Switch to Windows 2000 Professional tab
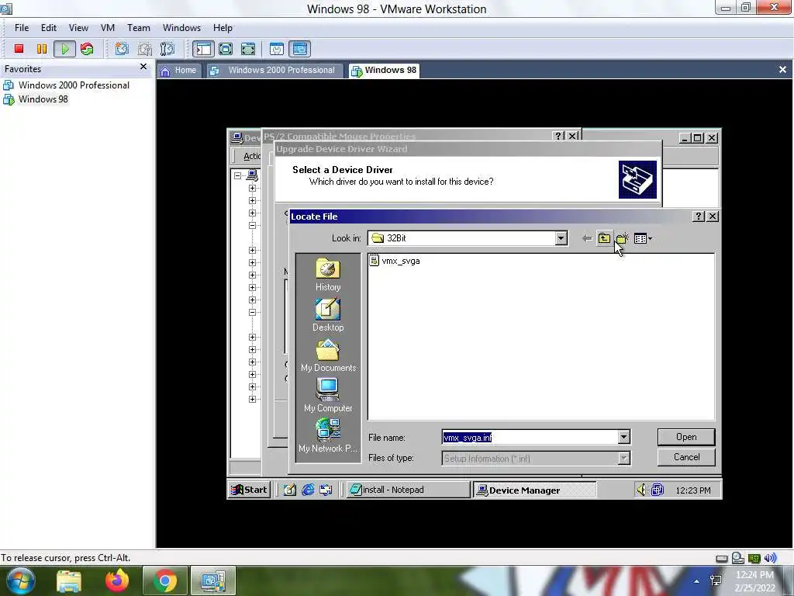The width and height of the screenshot is (794, 596). click(274, 71)
